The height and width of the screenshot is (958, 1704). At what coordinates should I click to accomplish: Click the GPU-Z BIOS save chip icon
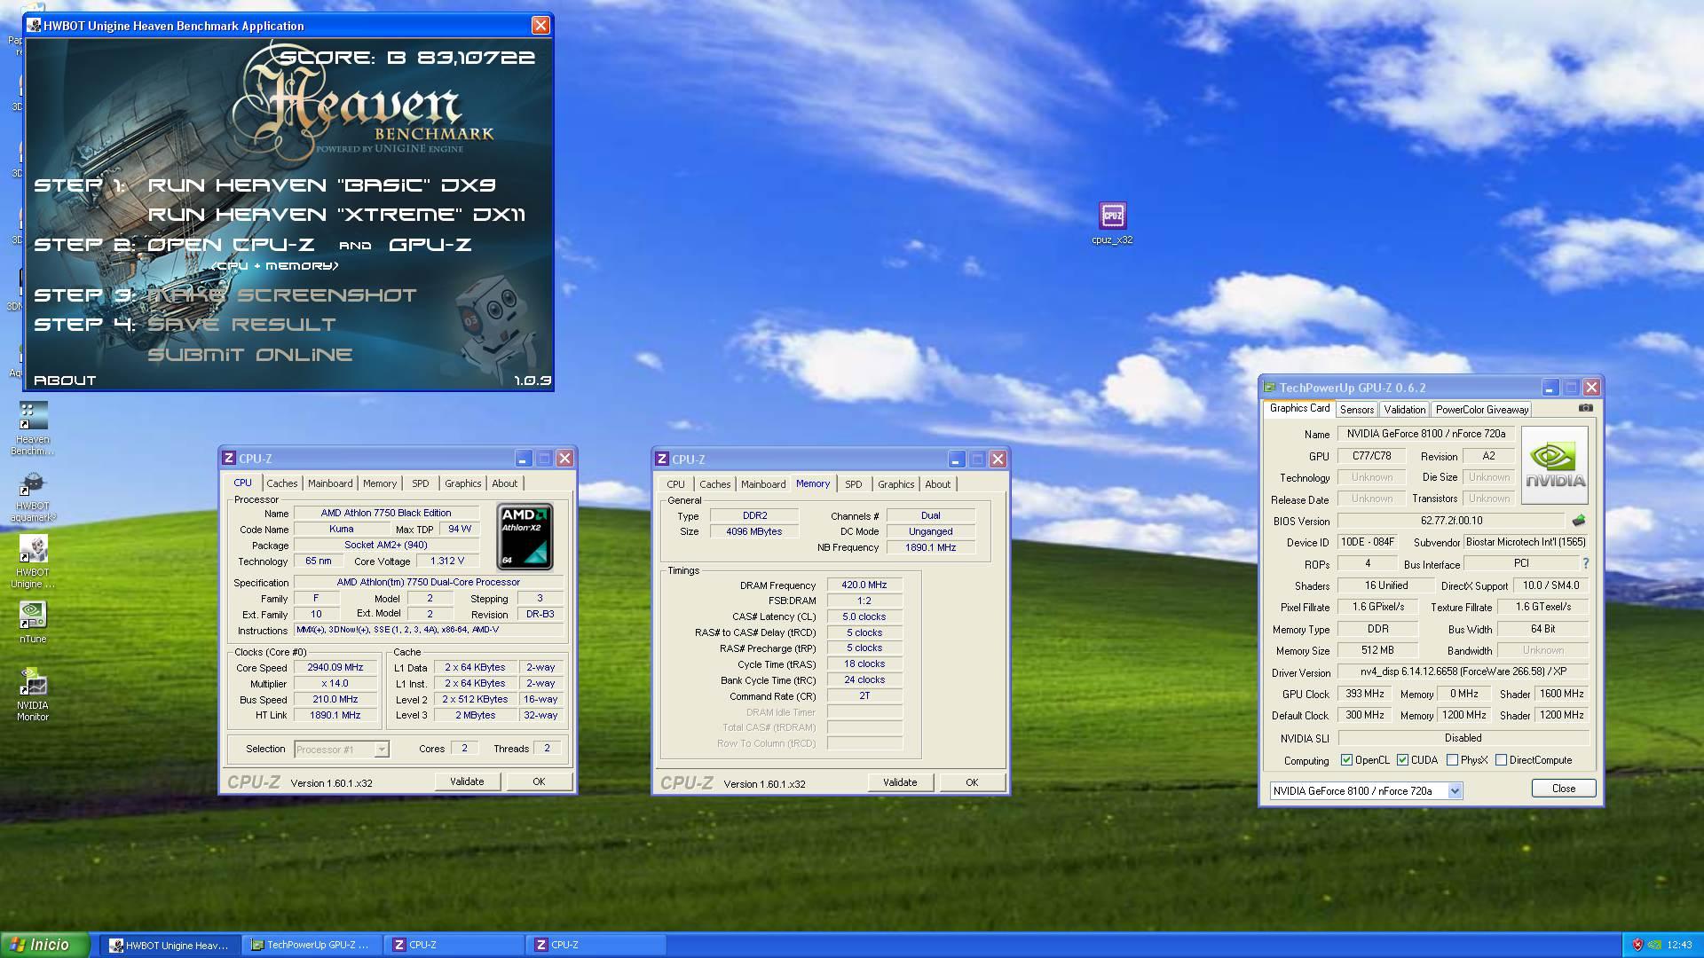[x=1579, y=521]
